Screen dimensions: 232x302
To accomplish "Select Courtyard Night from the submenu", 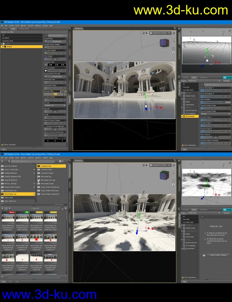I will tap(47, 169).
